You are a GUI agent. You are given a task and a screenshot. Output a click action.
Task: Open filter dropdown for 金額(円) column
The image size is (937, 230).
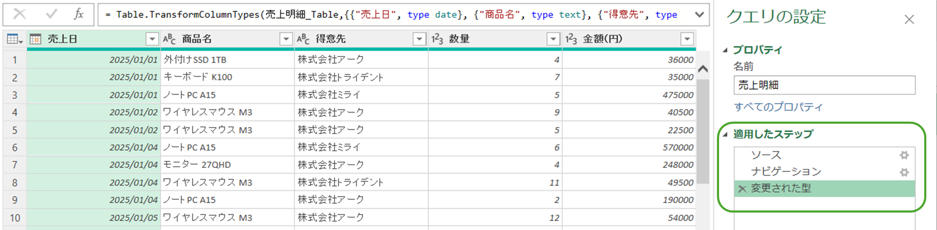[687, 39]
